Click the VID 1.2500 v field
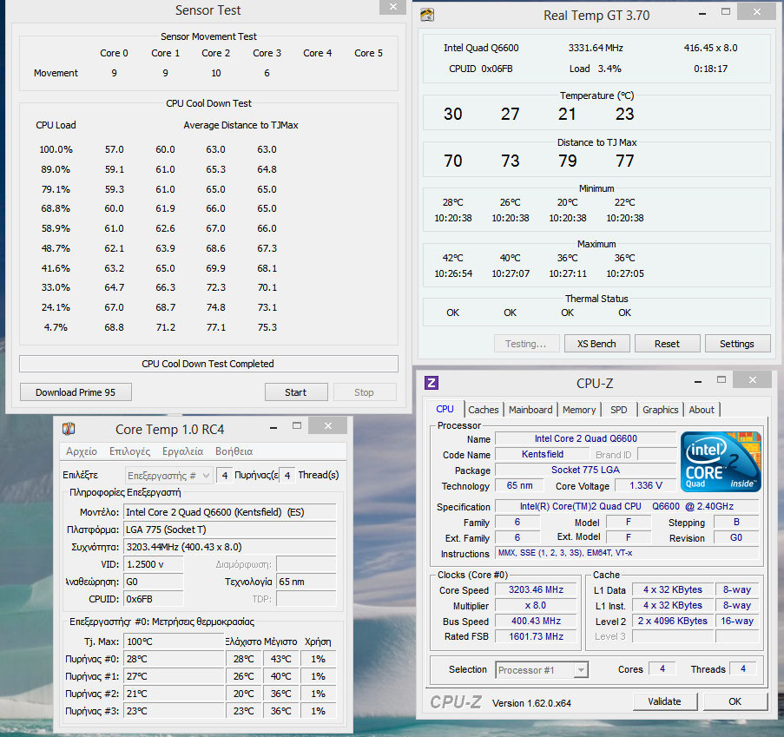The height and width of the screenshot is (737, 784). tap(153, 564)
